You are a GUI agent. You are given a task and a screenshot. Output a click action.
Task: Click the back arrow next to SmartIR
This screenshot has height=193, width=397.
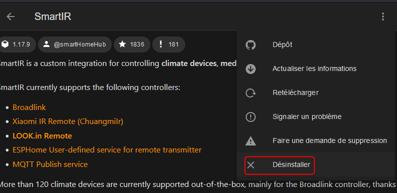(x=10, y=16)
